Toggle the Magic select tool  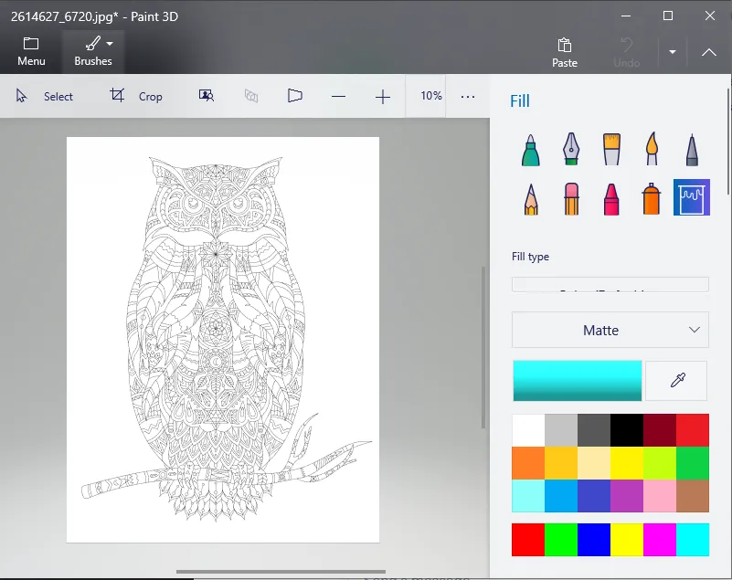[x=207, y=96]
